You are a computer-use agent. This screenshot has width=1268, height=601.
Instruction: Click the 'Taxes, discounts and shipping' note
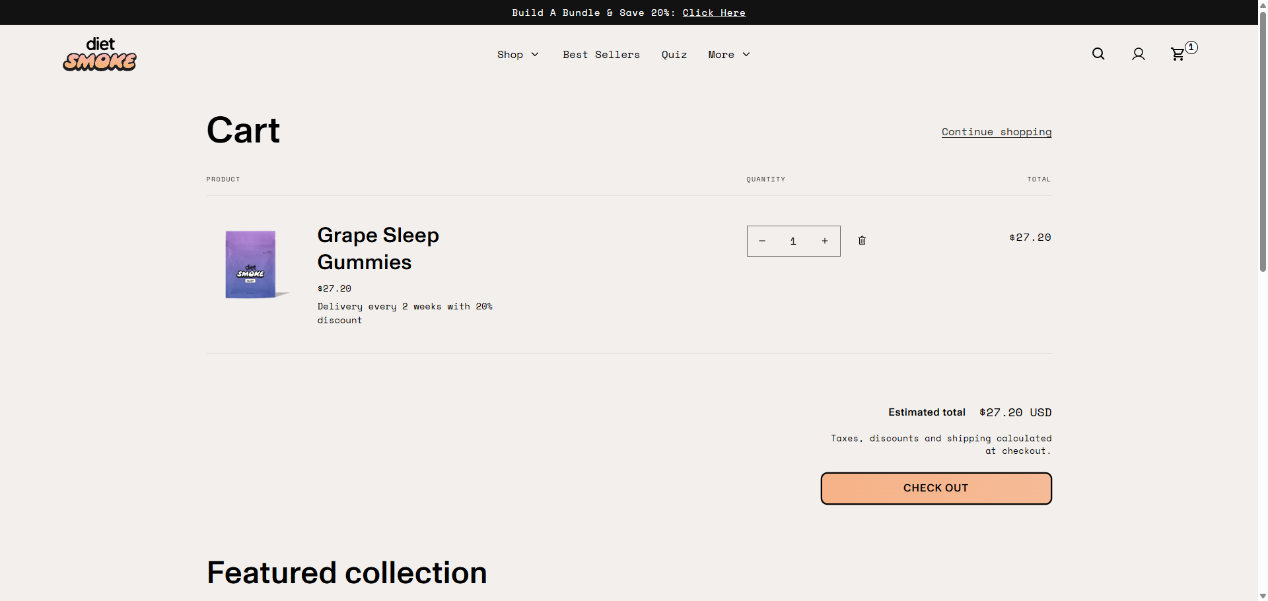click(x=941, y=445)
